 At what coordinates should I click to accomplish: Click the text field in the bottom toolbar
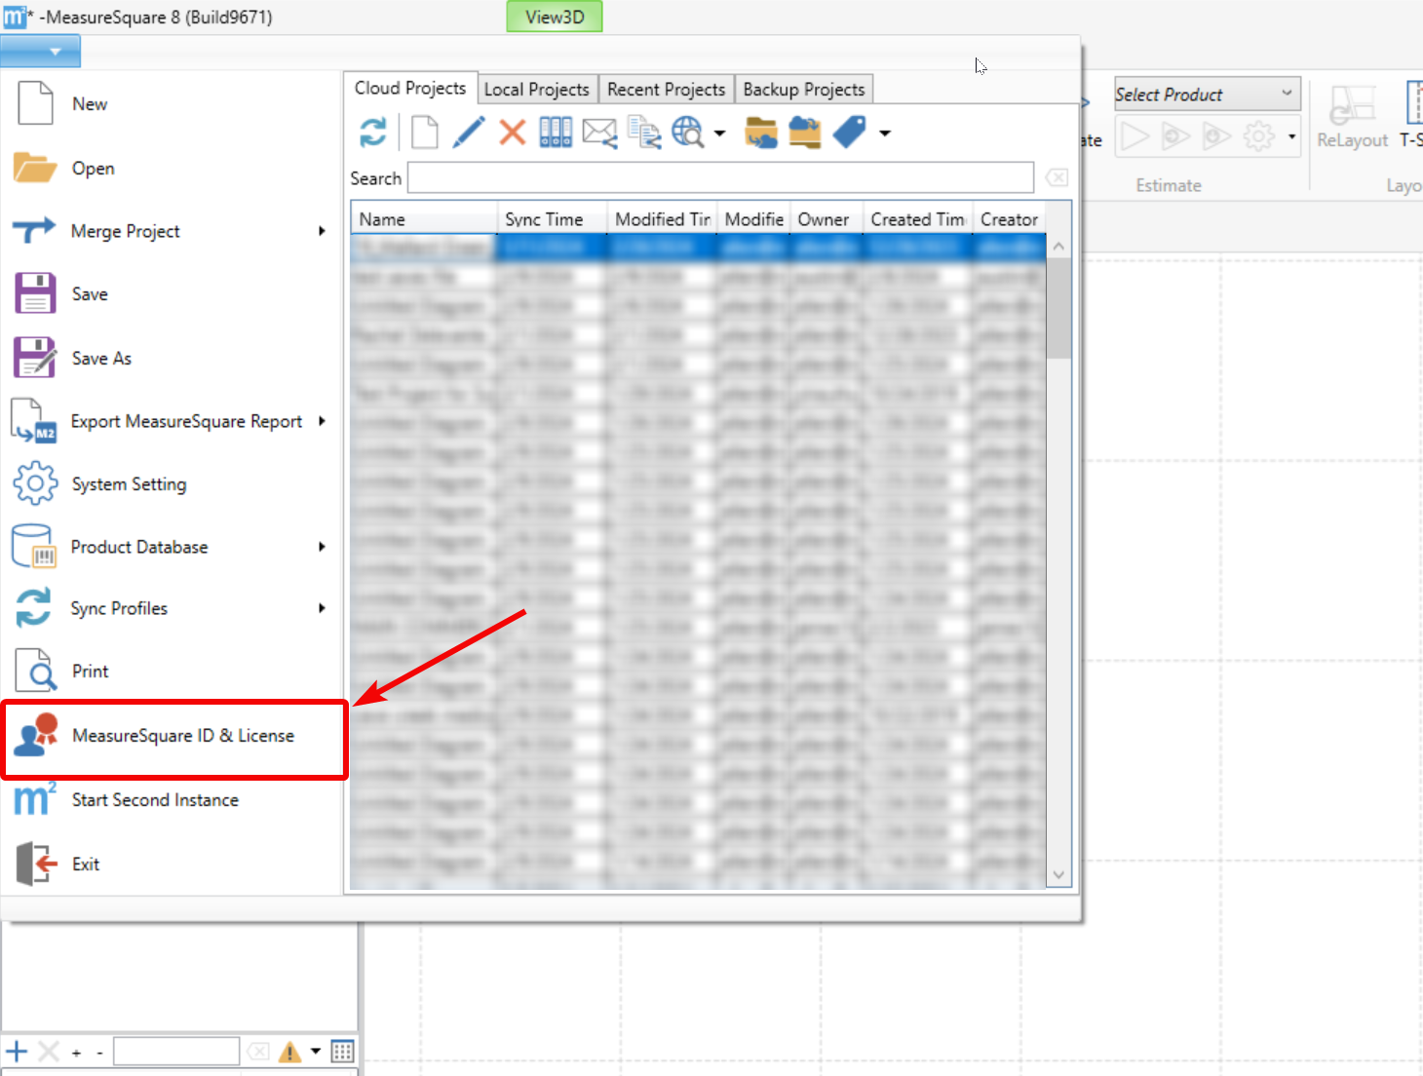click(176, 1052)
